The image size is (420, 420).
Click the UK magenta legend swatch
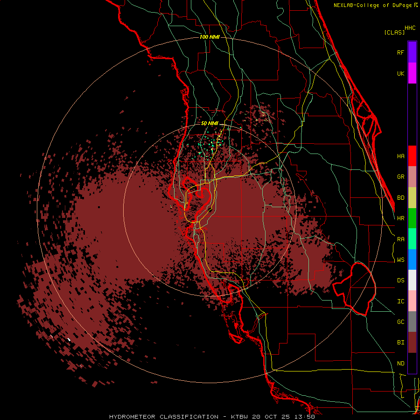[x=412, y=73]
